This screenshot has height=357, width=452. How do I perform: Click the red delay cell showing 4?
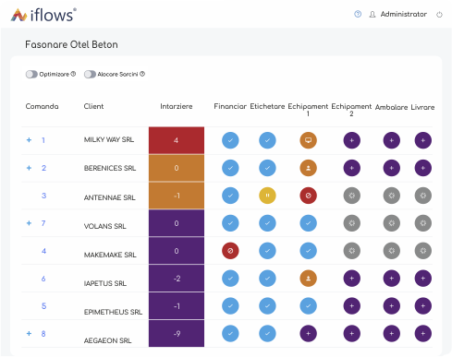tap(177, 140)
